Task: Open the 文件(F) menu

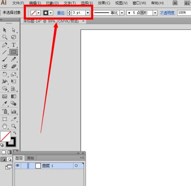Action: pyautogui.click(x=18, y=3)
